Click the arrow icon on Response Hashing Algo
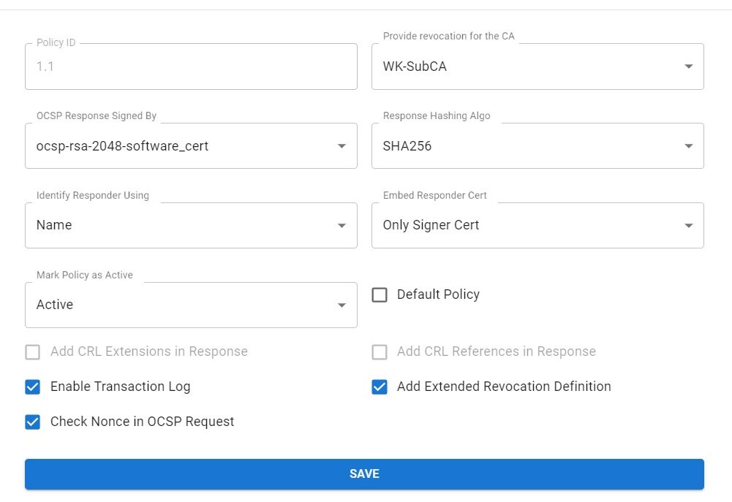732x502 pixels. 688,145
